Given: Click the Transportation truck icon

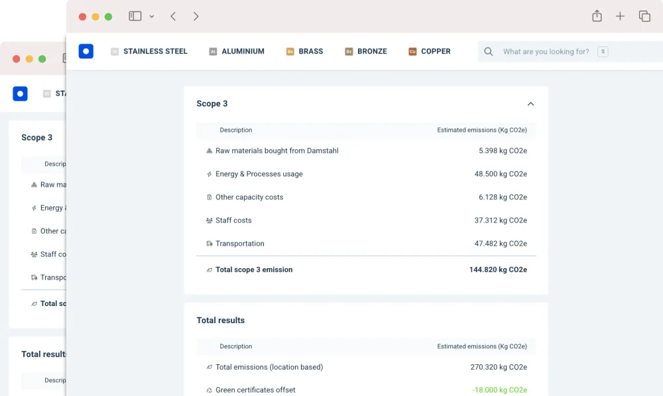Looking at the screenshot, I should (210, 244).
